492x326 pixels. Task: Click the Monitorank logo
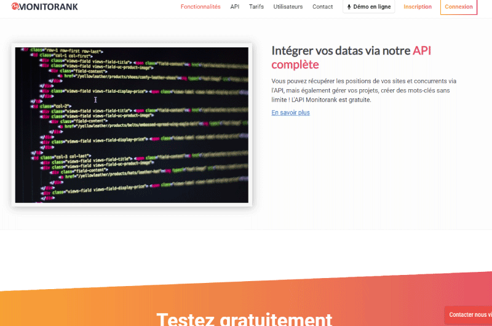coord(44,7)
